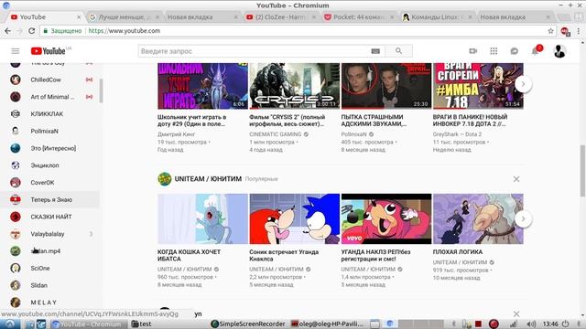Switch to the Лучше меньше browser tab
Screen dimensions: 586x329
tap(125, 17)
